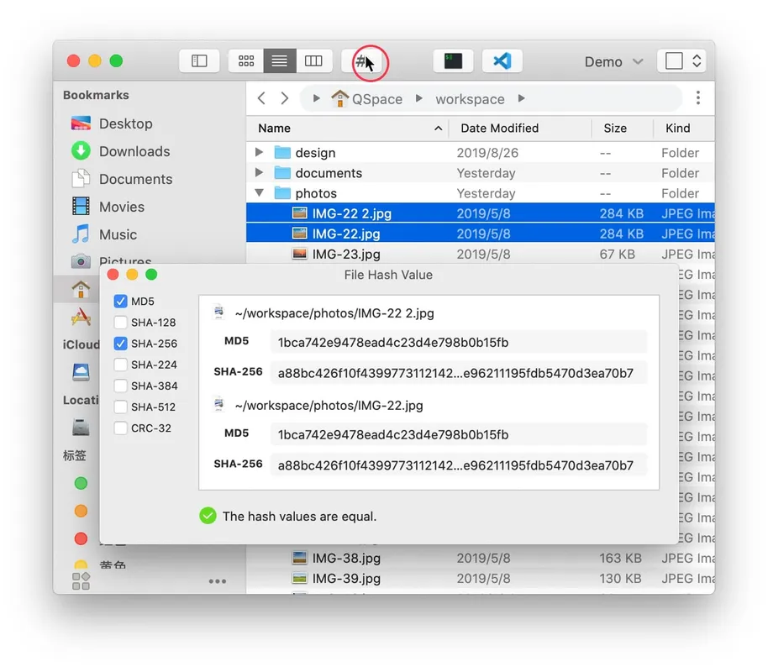Uncheck the MD5 checkbox

121,302
